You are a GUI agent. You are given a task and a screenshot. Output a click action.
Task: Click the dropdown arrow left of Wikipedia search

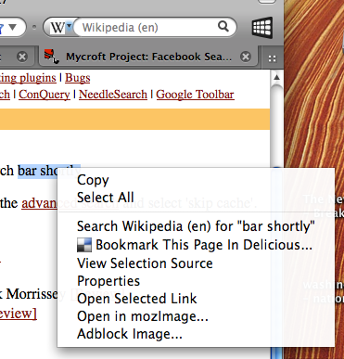click(12, 27)
